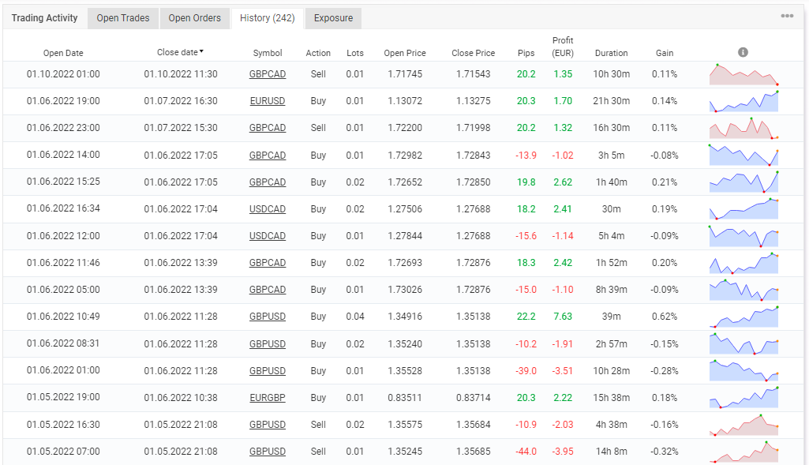Click the sparkline chart for the EURGBP trade
Viewport: 809px width, 465px height.
tap(743, 397)
